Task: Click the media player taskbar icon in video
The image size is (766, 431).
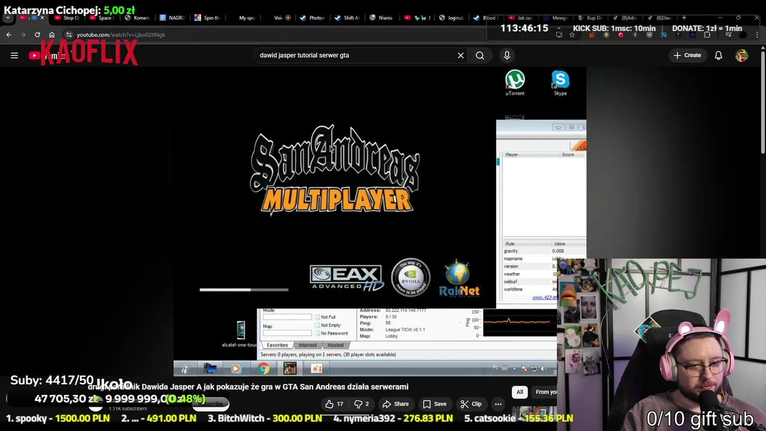Action: pos(235,369)
